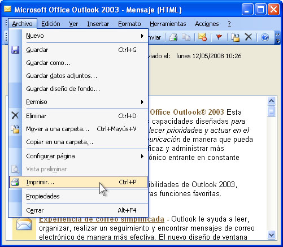Choose Copiar en una carpeta... entry
283x247 pixels.
78,142
